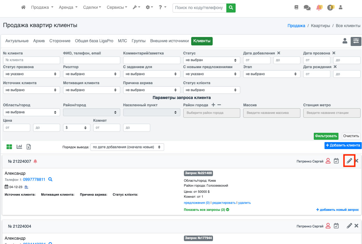Click the home icon in navbar

(24, 8)
